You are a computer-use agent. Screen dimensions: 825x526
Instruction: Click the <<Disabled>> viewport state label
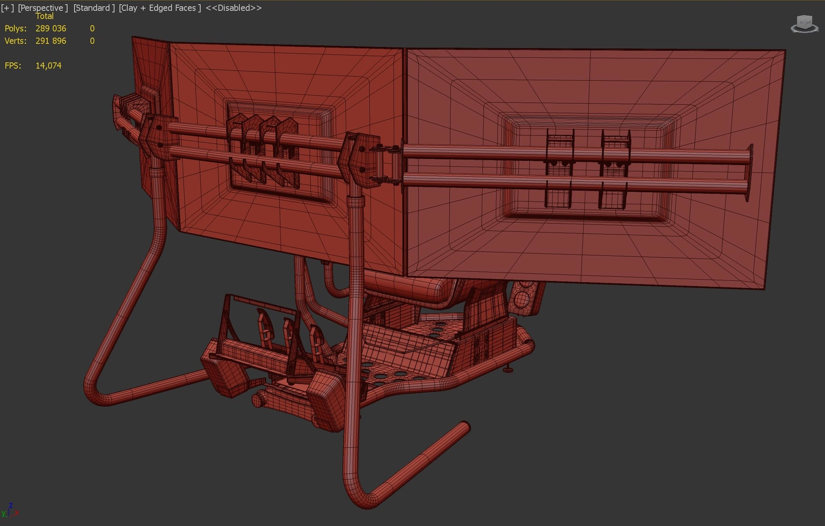[x=233, y=8]
